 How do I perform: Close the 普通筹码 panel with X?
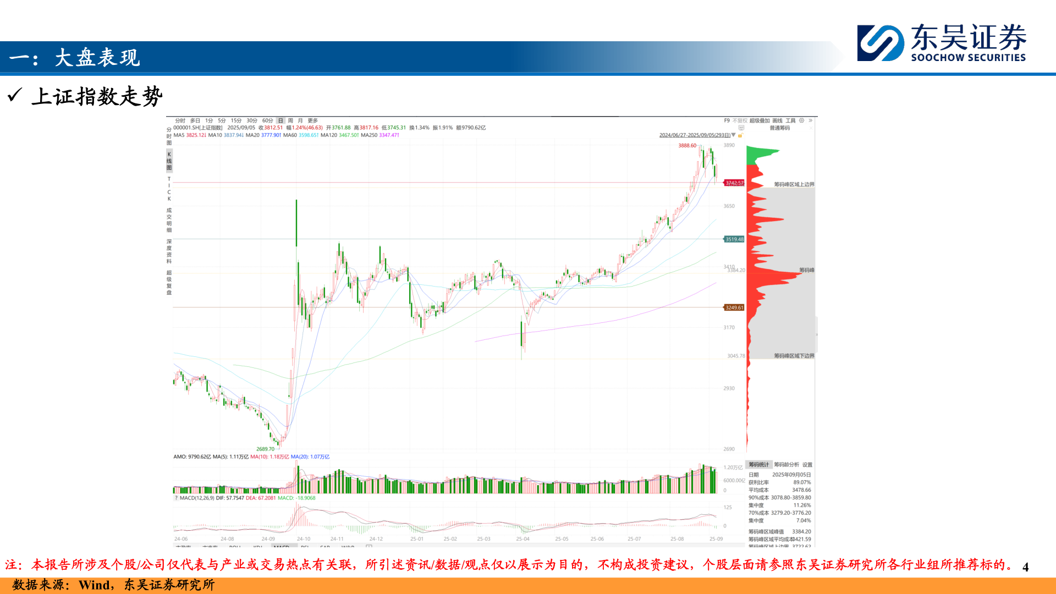tap(811, 128)
